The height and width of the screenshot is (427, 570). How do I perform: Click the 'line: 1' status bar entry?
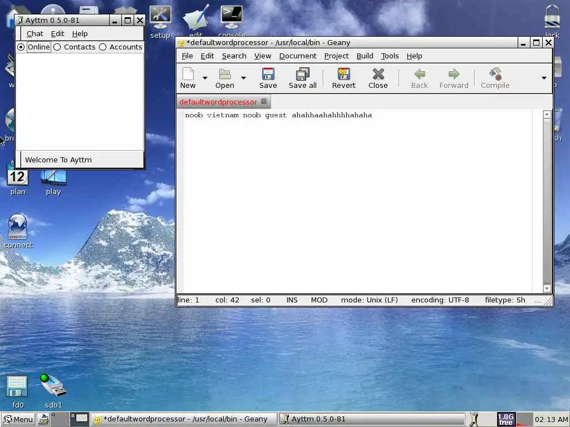pyautogui.click(x=188, y=300)
